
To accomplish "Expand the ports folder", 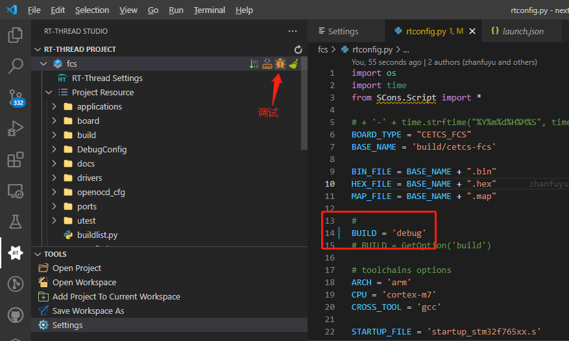I will click(54, 206).
